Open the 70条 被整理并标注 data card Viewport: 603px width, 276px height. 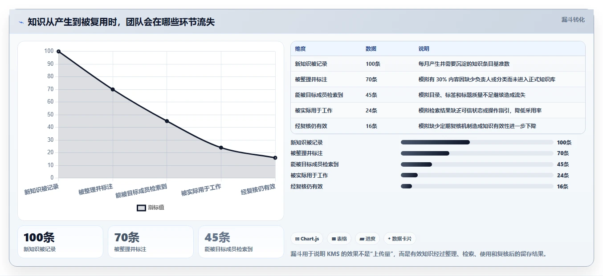coord(151,242)
